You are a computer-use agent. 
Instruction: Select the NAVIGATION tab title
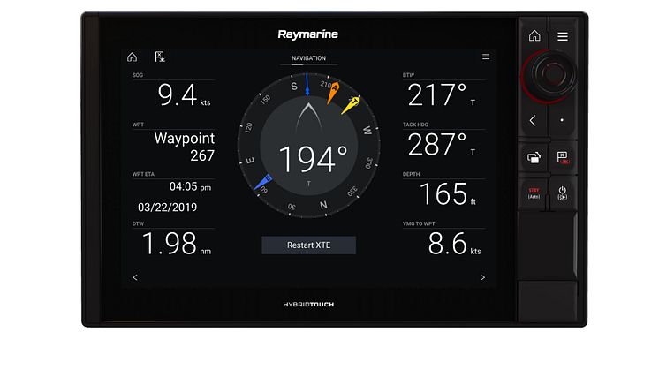[308, 58]
